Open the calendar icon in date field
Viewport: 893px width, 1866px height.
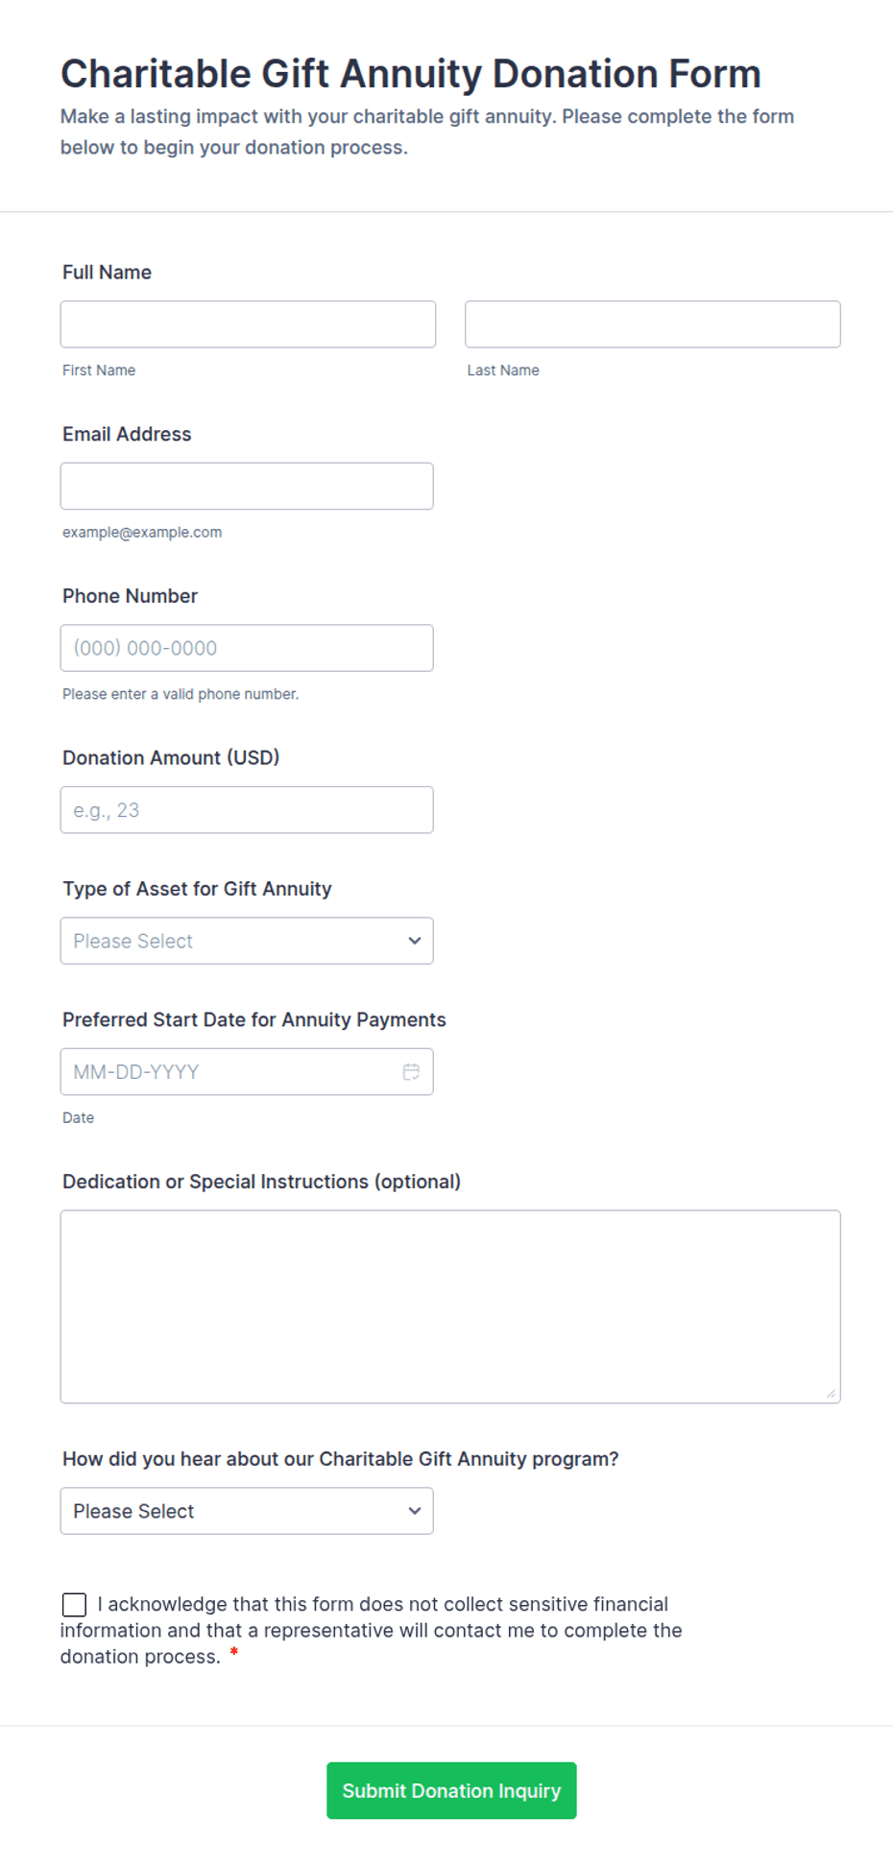click(411, 1071)
